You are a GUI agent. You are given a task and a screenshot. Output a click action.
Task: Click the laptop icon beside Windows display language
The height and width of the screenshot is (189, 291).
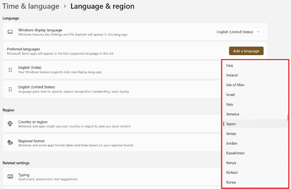click(10, 32)
